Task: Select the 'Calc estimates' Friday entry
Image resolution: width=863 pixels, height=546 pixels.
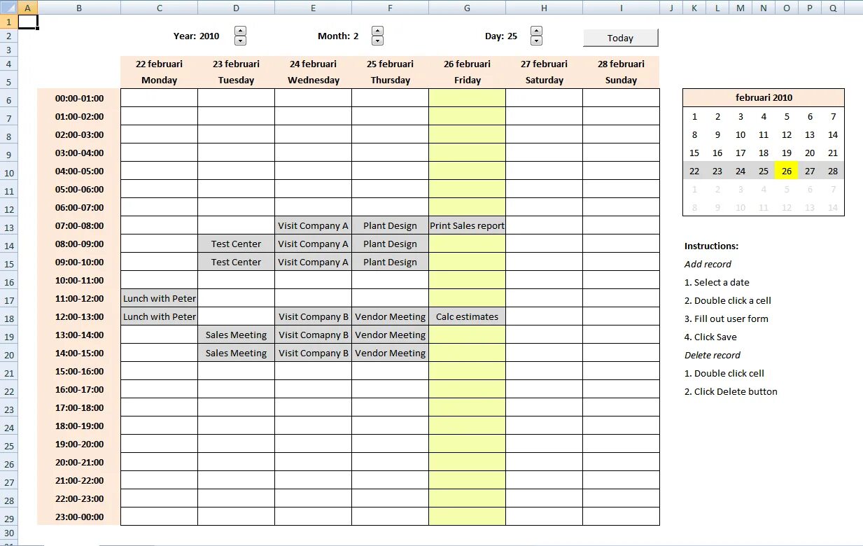Action: pos(467,316)
